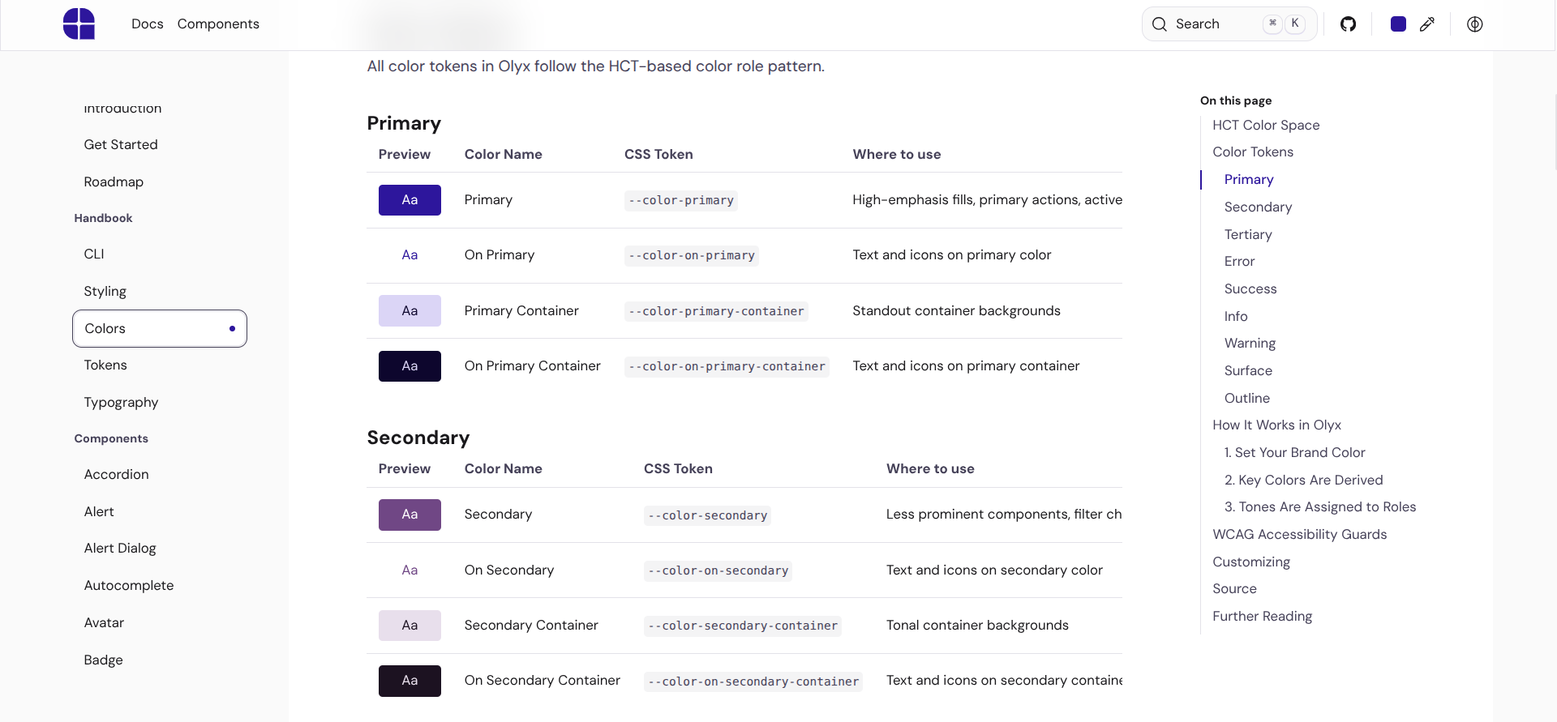Open the CLI handbook page
1557x722 pixels.
tap(94, 254)
